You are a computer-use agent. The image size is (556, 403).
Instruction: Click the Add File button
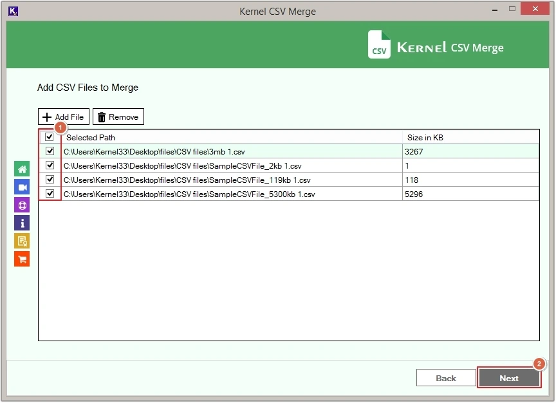click(64, 117)
